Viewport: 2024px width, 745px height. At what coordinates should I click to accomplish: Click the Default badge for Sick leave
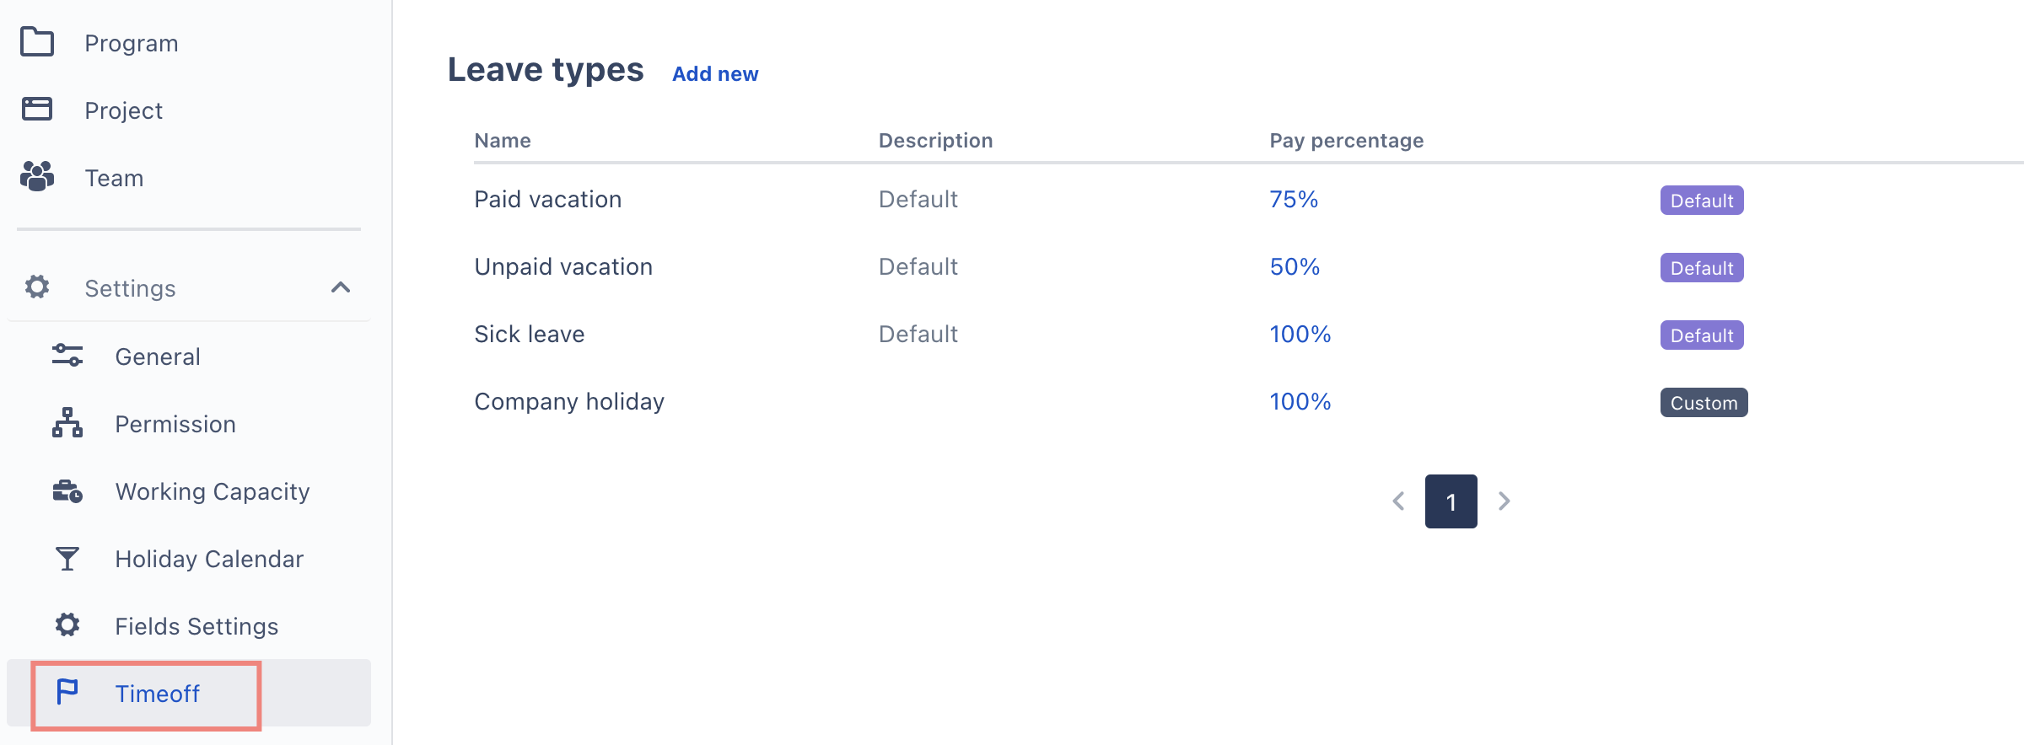(x=1702, y=335)
